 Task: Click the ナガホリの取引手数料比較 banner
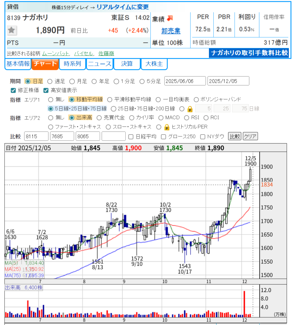[249, 53]
